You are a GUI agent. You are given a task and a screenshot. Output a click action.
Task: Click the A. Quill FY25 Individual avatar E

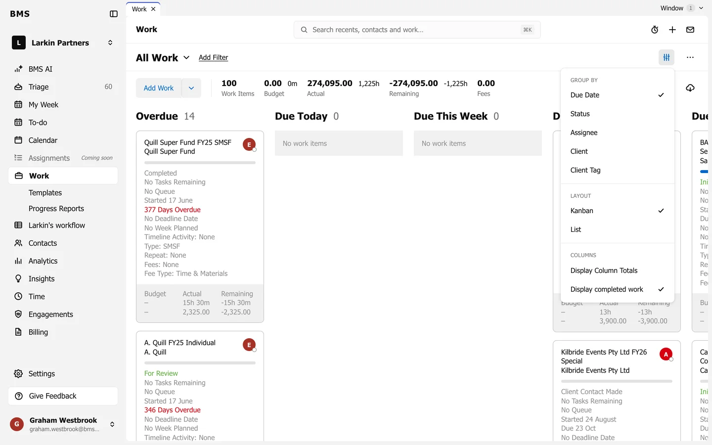tap(249, 345)
